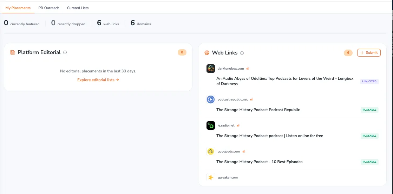Open the An Audio Abyss of Oddities link
393x194 pixels.
[x=285, y=81]
